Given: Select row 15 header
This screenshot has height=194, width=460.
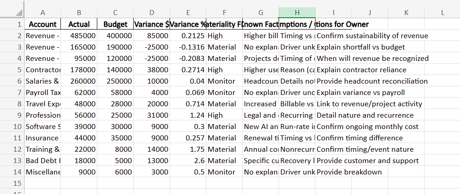Looking at the screenshot, I should pos(12,183).
